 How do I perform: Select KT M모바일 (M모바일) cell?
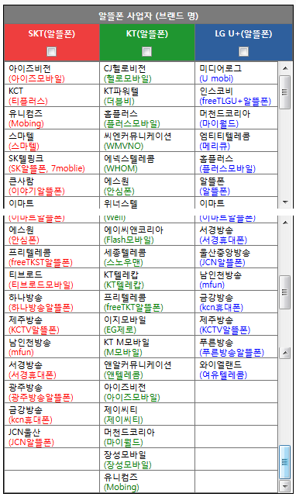pos(147,347)
